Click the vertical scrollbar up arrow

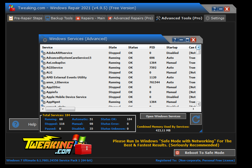tap(199, 47)
